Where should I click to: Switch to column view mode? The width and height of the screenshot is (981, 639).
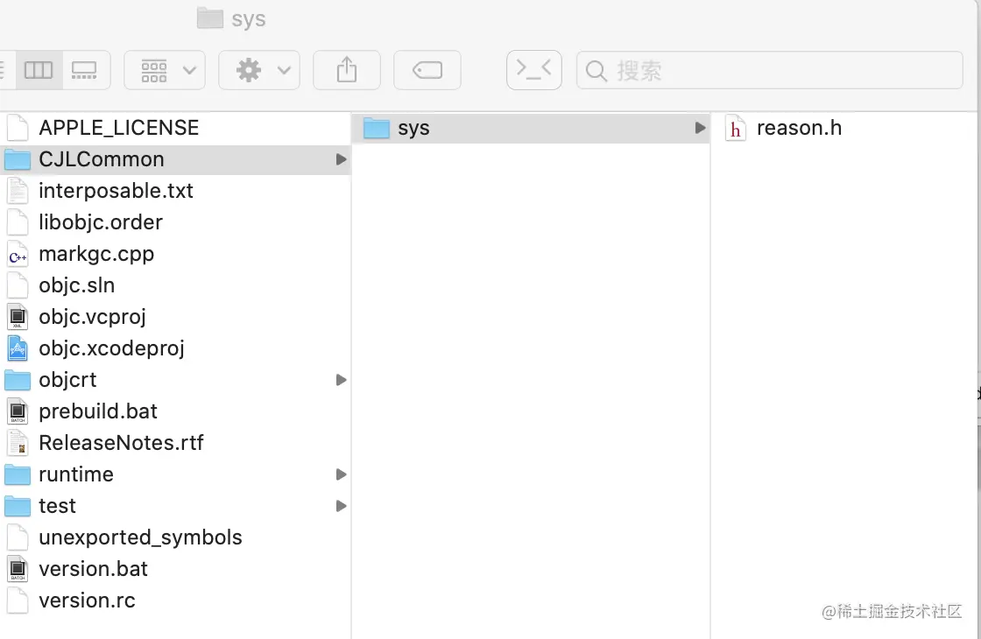click(39, 70)
